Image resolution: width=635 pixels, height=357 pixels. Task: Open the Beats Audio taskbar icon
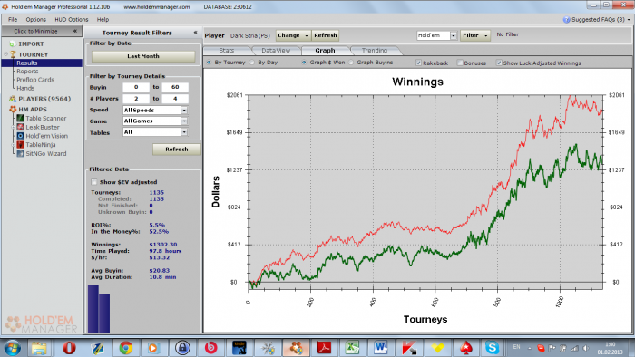211,348
